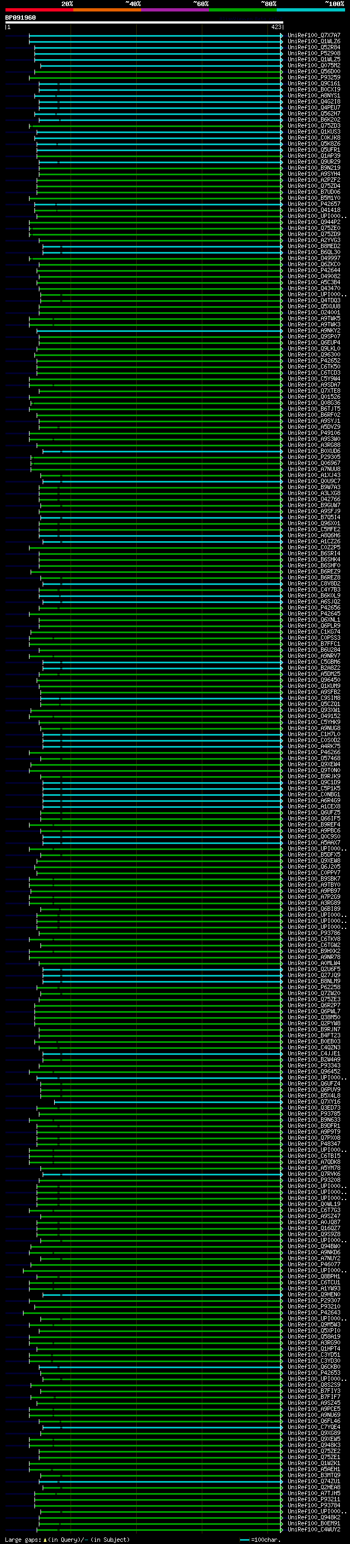Viewport: 350px width, 1544px height.
Task: Select hit label UniRef100_C0KJK8
Action: tap(314, 138)
